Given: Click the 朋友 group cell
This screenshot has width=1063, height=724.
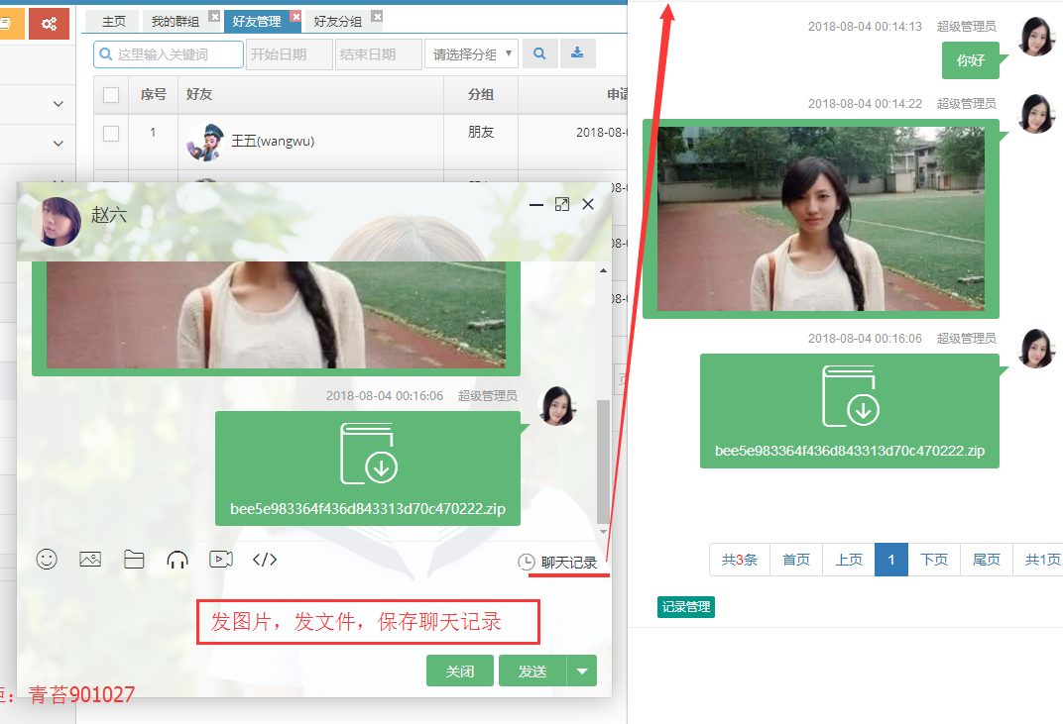Looking at the screenshot, I should (x=481, y=132).
